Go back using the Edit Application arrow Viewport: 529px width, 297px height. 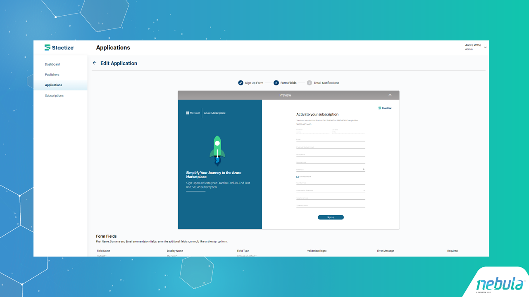(x=95, y=63)
